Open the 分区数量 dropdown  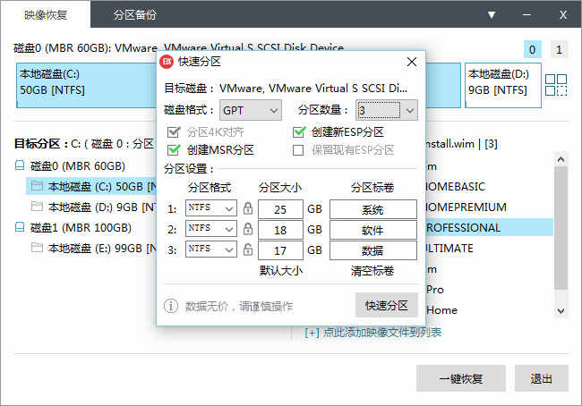387,110
